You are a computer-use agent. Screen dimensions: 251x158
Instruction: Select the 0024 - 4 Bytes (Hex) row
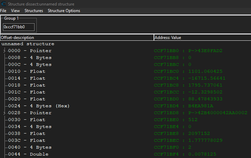tap(39, 106)
